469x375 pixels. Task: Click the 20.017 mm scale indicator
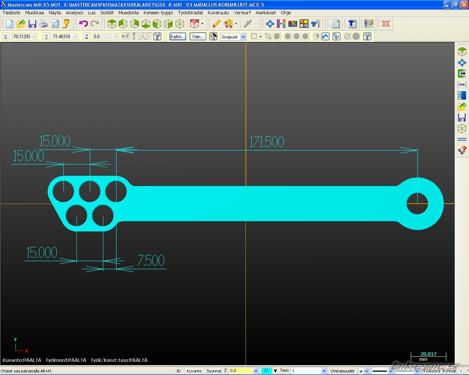[x=428, y=356]
